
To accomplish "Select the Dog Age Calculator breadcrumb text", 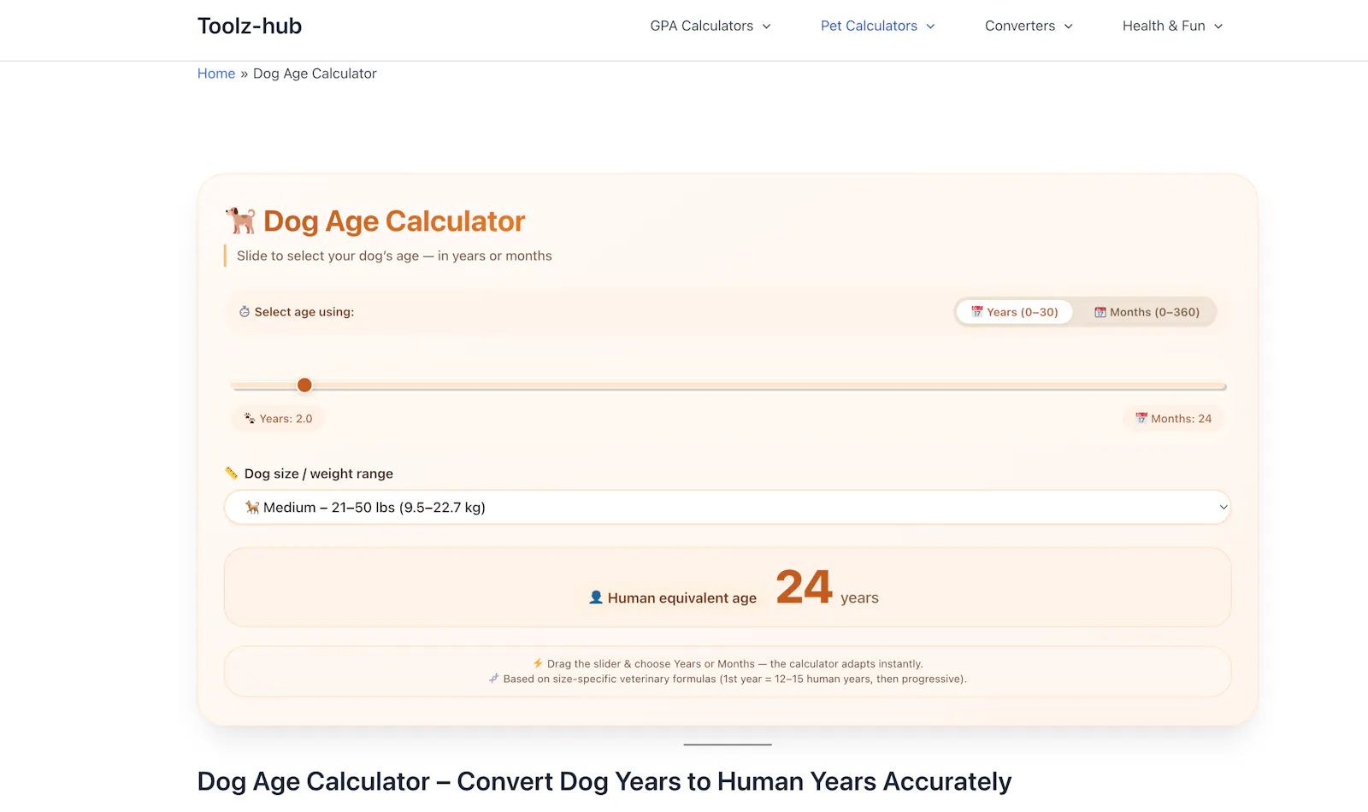I will click(315, 74).
